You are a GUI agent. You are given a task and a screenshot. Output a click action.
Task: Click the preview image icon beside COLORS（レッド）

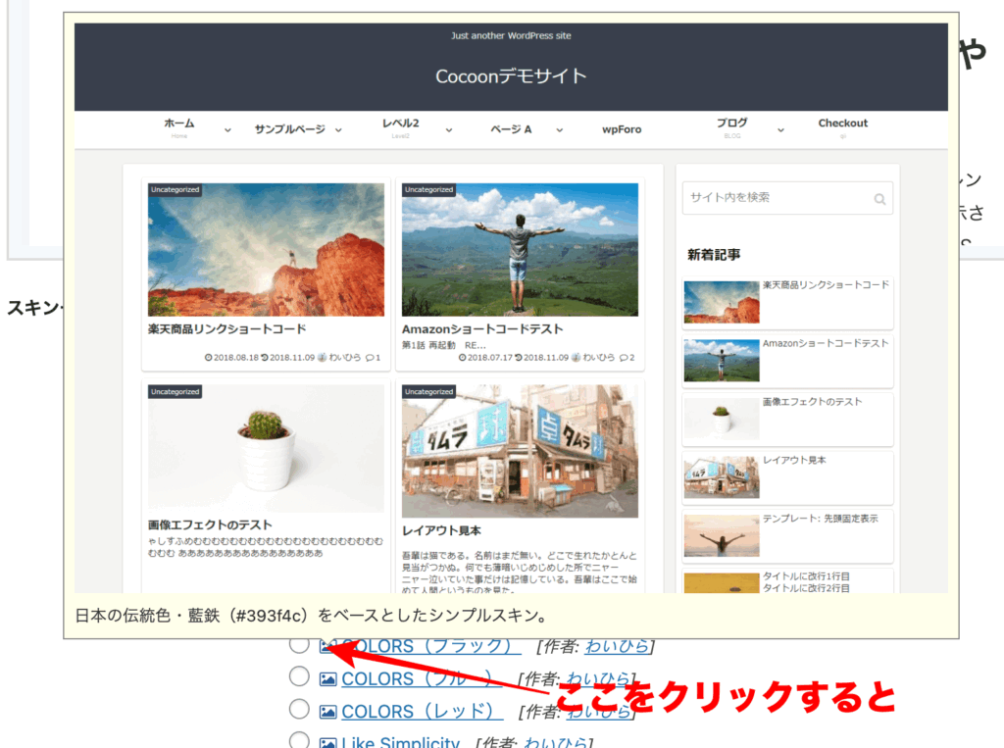[327, 712]
